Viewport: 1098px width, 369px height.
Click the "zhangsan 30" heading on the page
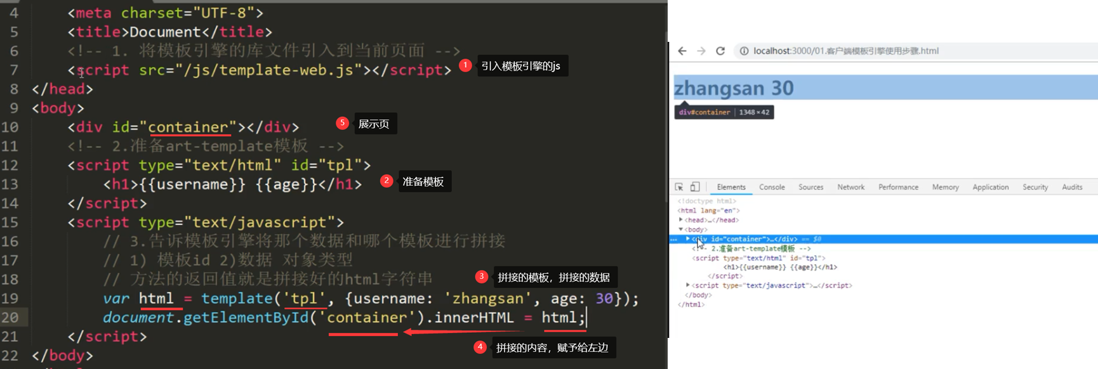coord(734,87)
